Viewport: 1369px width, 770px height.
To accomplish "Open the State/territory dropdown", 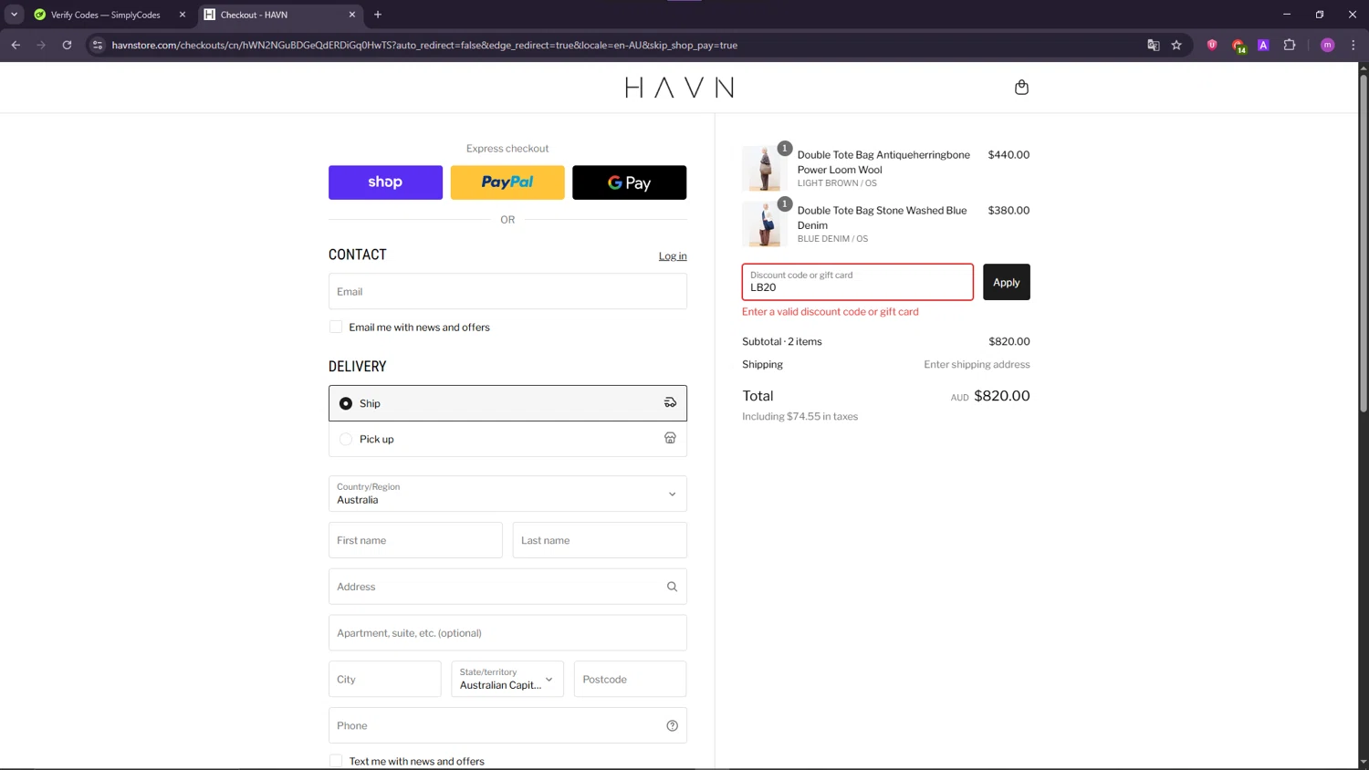I will tap(507, 679).
